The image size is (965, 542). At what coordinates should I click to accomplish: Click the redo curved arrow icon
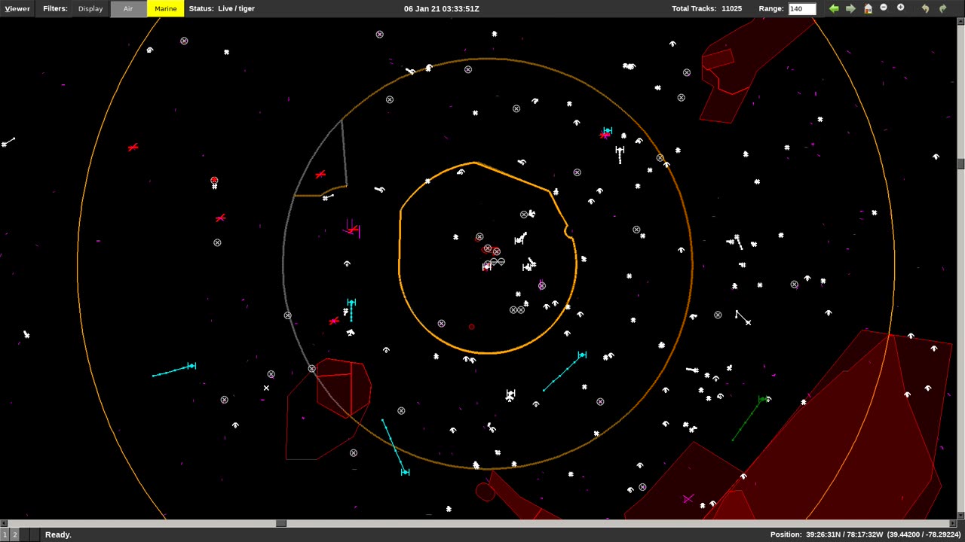[x=942, y=8]
